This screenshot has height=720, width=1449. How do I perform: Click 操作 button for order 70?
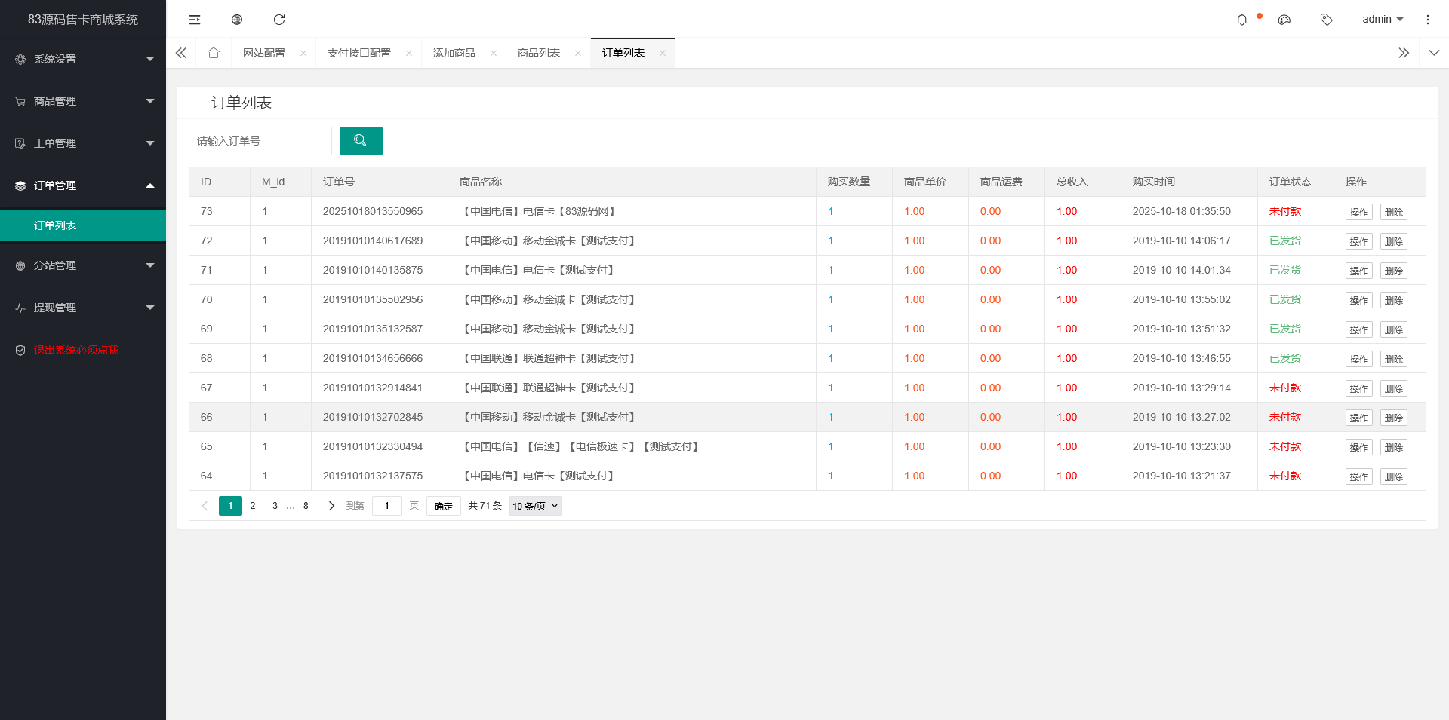(x=1359, y=300)
